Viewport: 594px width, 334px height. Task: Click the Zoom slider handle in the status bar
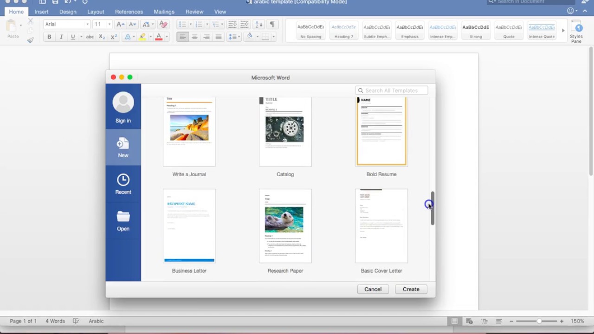539,321
